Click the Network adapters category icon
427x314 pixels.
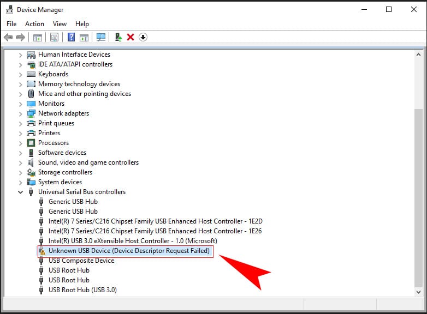pos(31,113)
